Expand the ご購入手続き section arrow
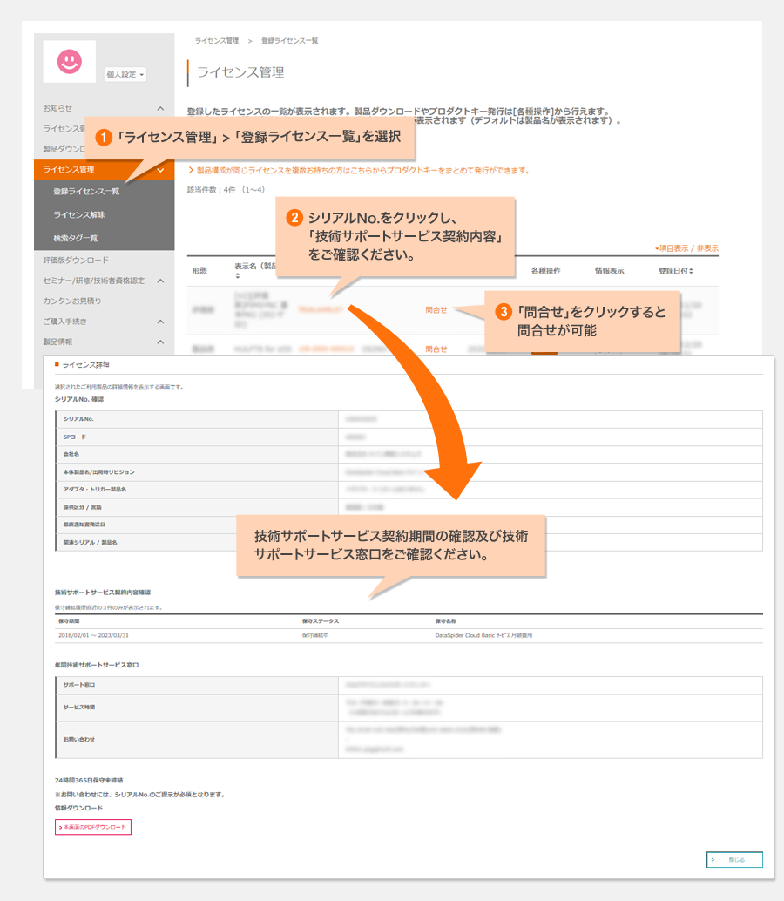784x901 pixels. tap(160, 322)
